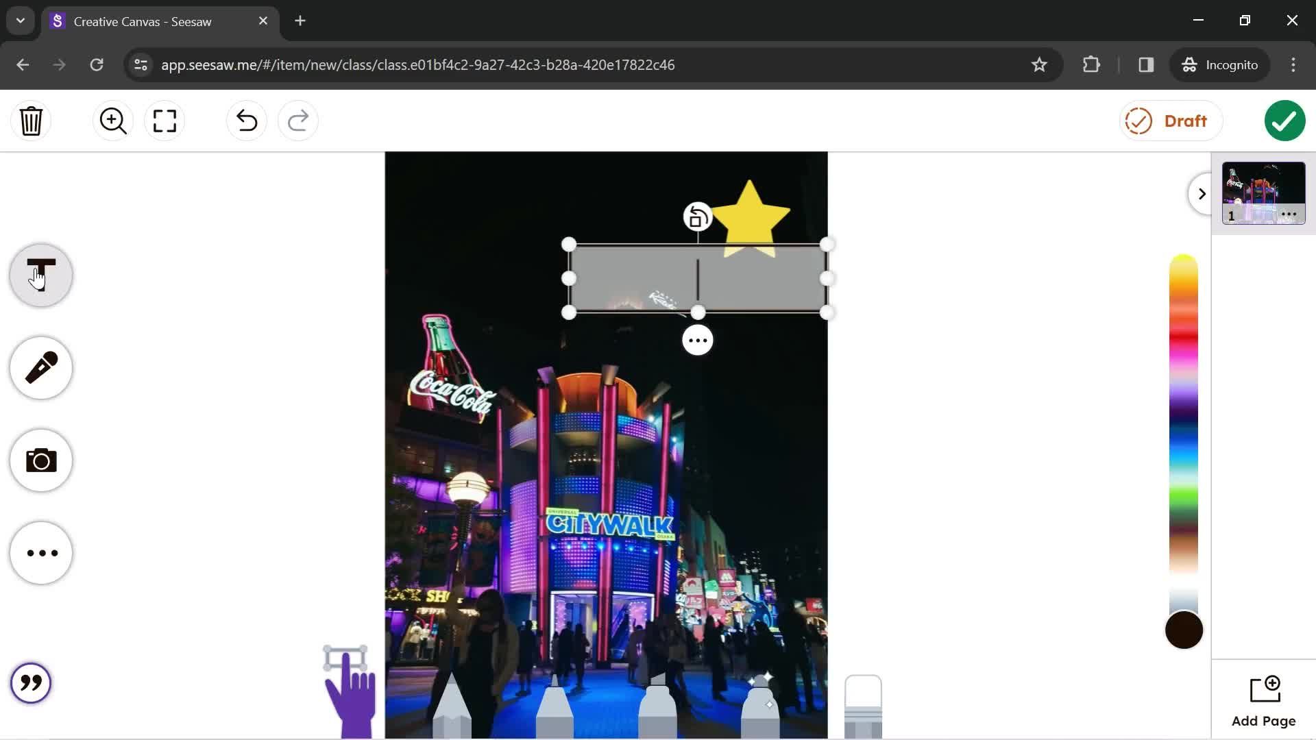Viewport: 1316px width, 740px height.
Task: Select page 1 thumbnail
Action: click(x=1263, y=193)
